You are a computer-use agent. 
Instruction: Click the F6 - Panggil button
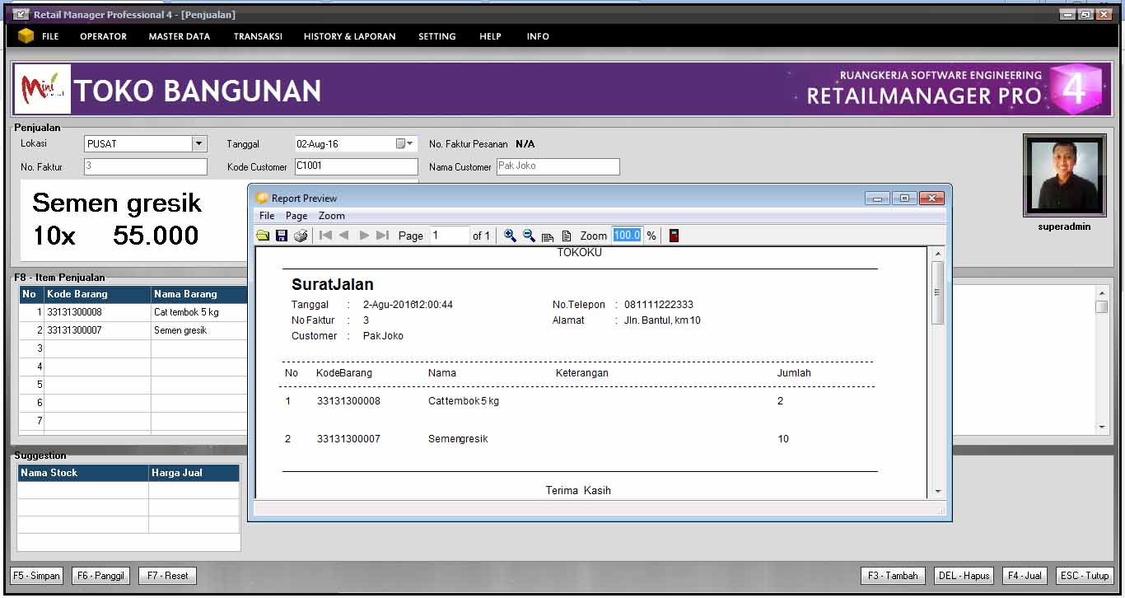point(100,576)
